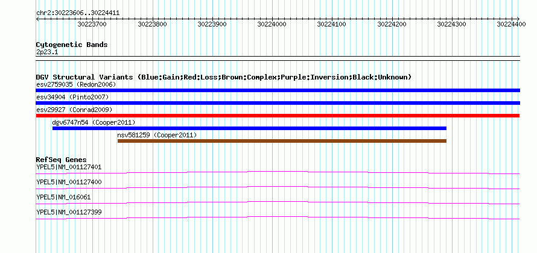
Task: Click the 30223700 ruler position
Action: (92, 24)
